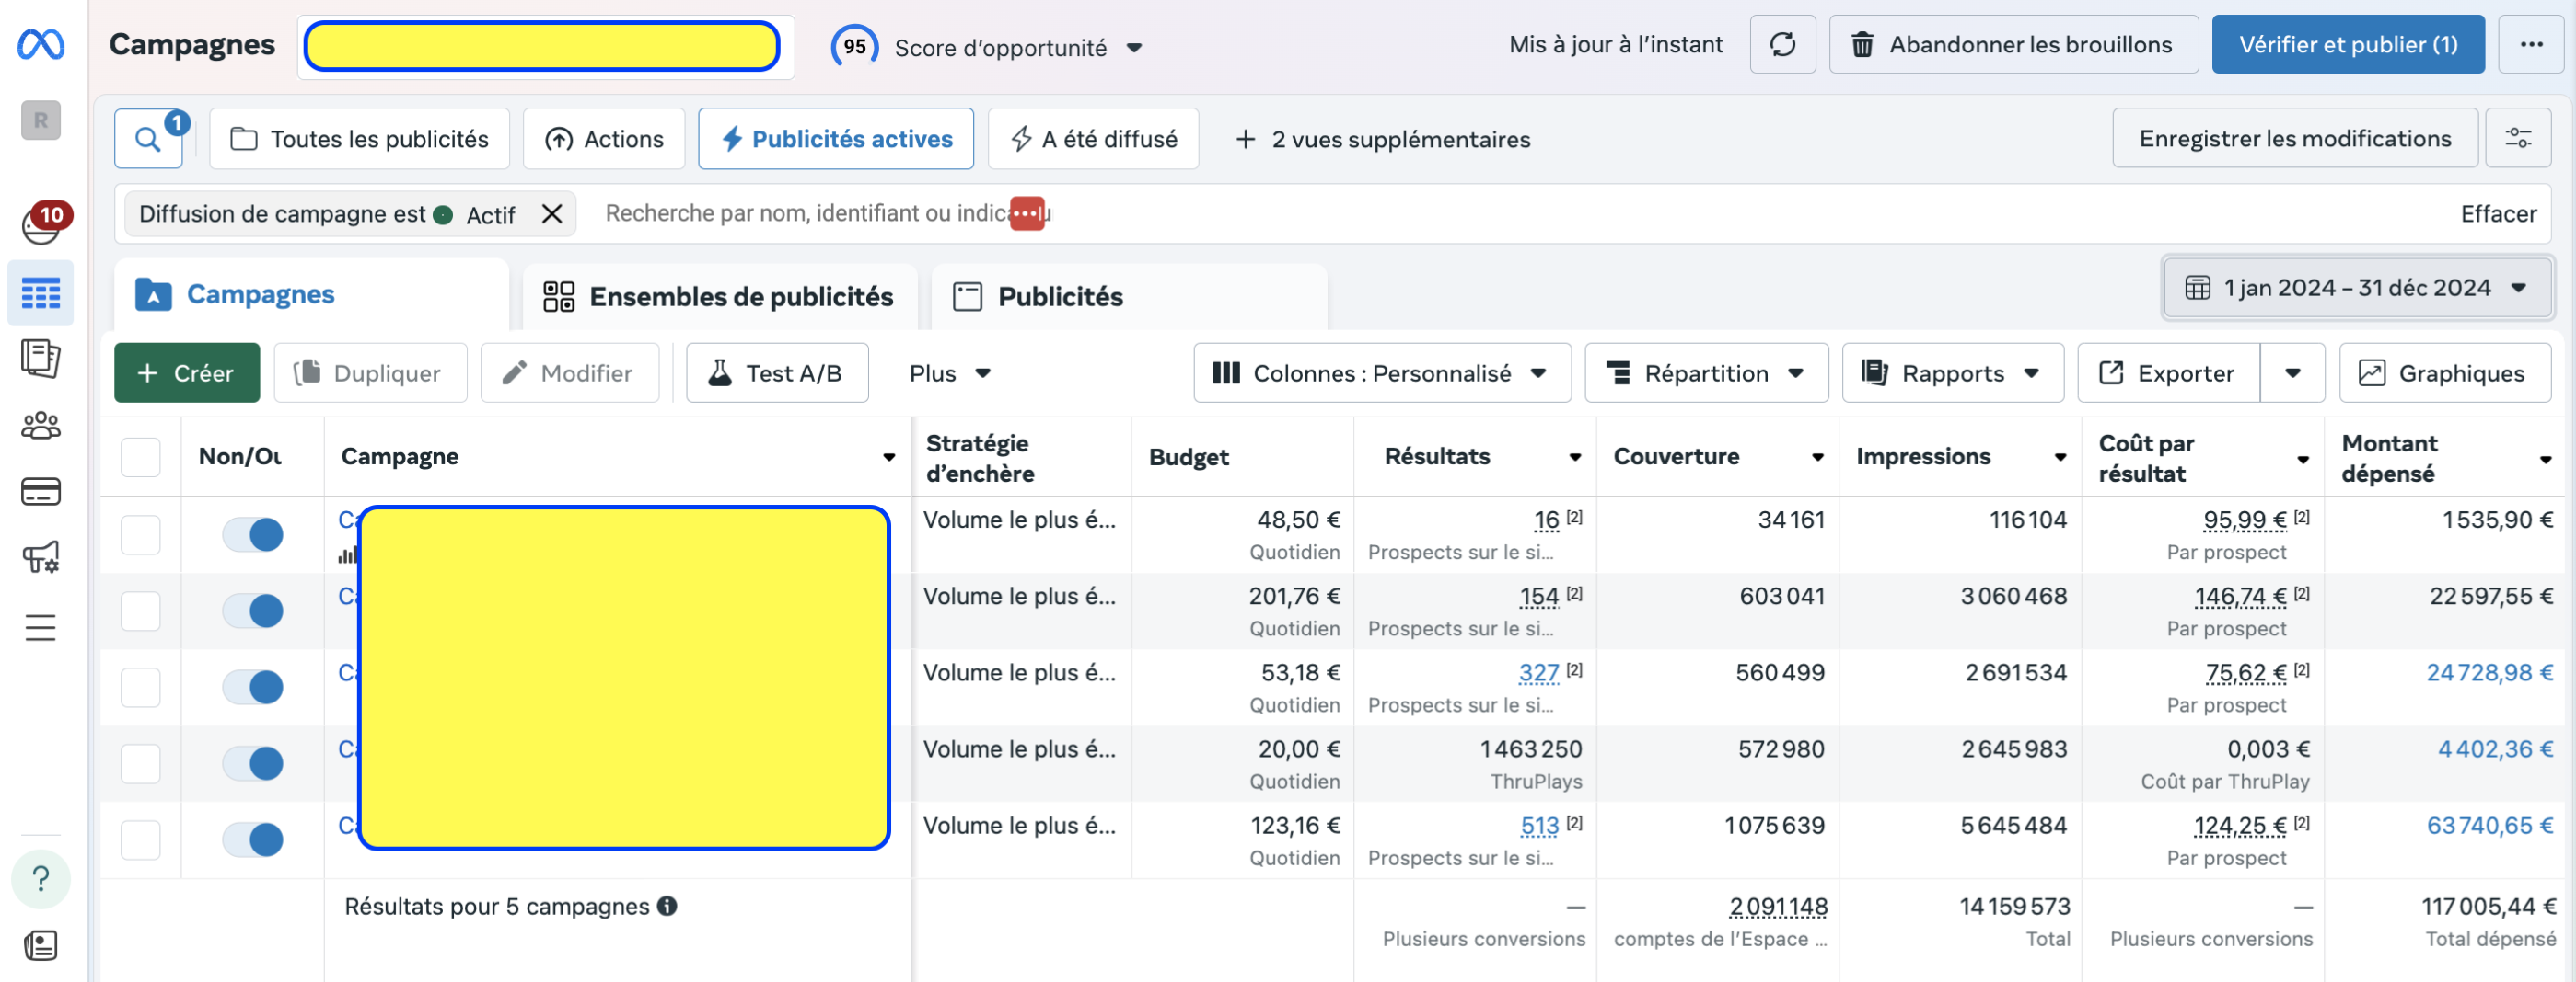Image resolution: width=2576 pixels, height=982 pixels.
Task: Click Abandonner les brouillons trash button
Action: 2013,44
